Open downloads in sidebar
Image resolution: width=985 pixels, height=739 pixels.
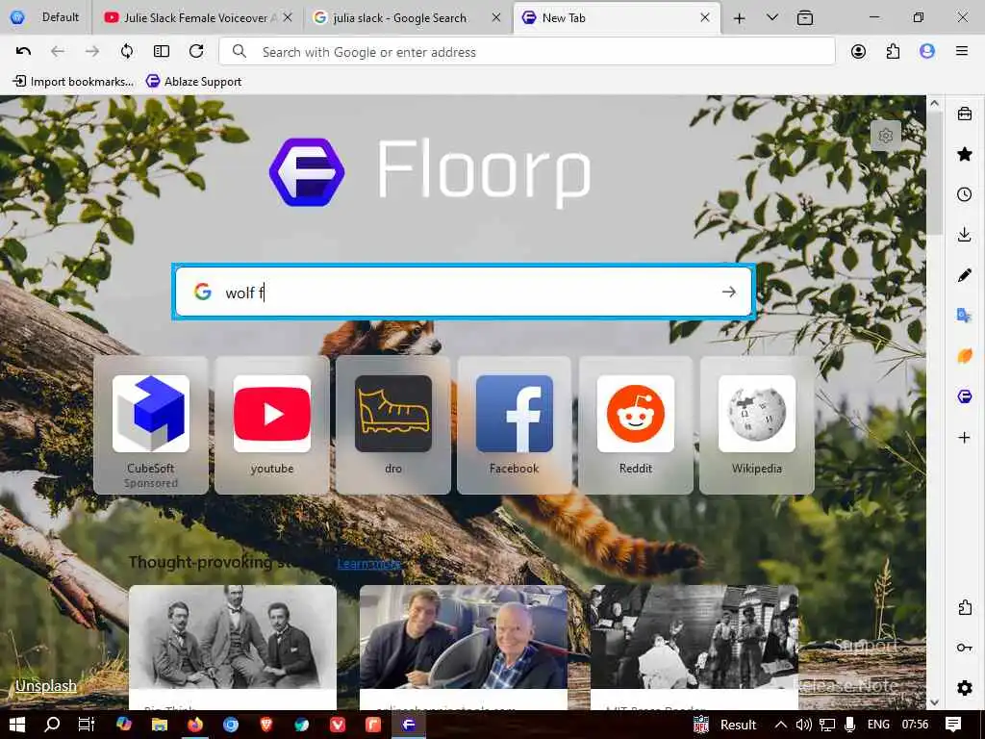(964, 235)
